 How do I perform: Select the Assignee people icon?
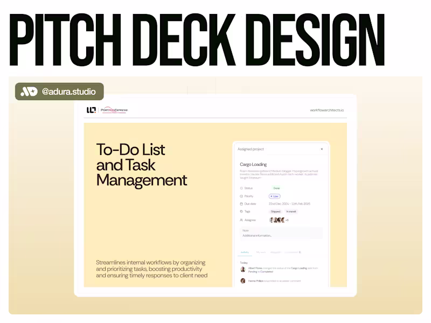coord(241,220)
